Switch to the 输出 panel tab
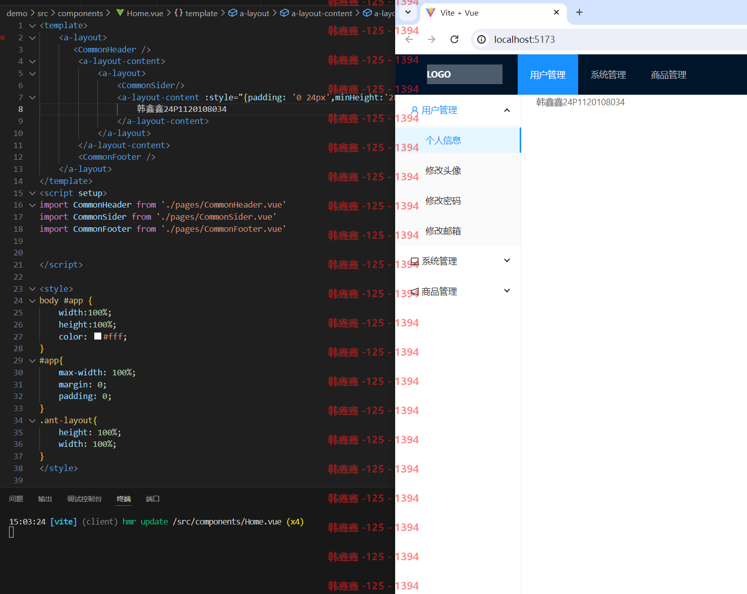747x594 pixels. click(45, 499)
